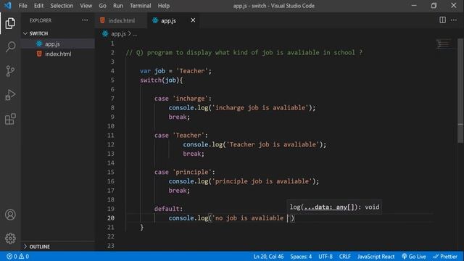Screen dimensions: 464x261
Task: Click the breadcrumb ellipsis after app.js
Action: coord(135,34)
